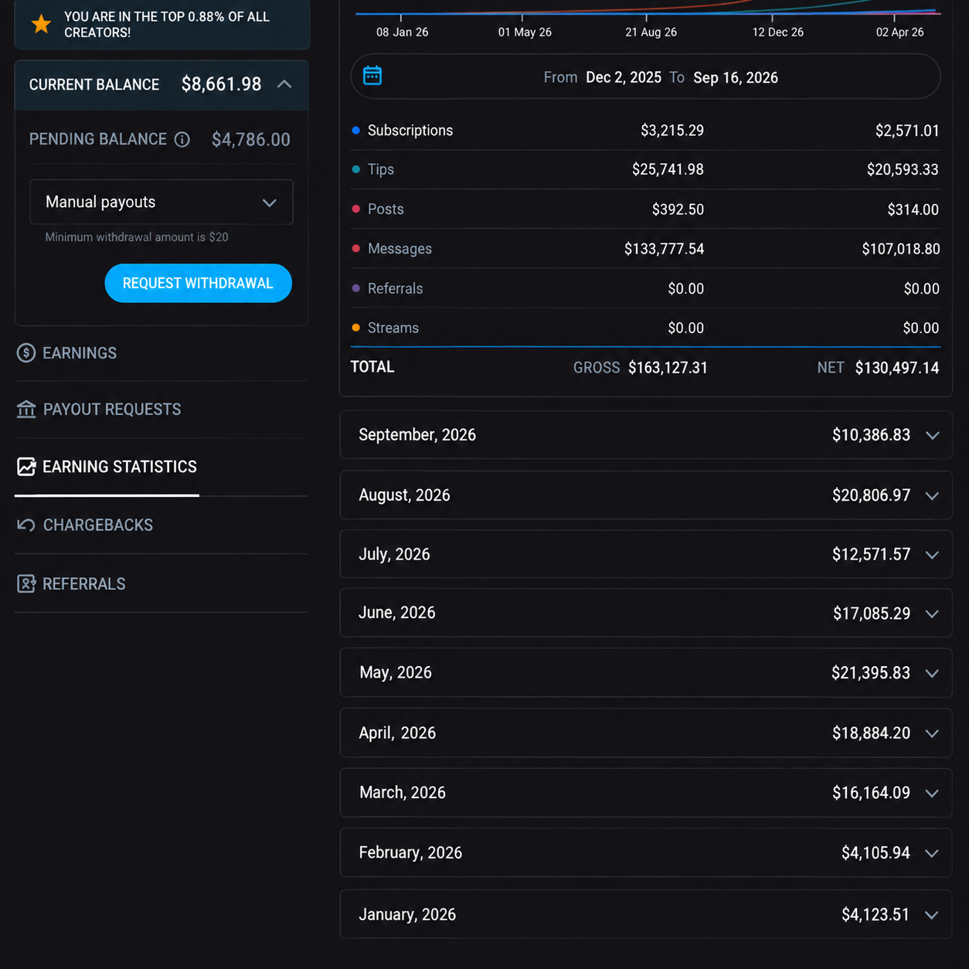
Task: Toggle the blue Subscriptions legend dot
Action: tap(355, 131)
